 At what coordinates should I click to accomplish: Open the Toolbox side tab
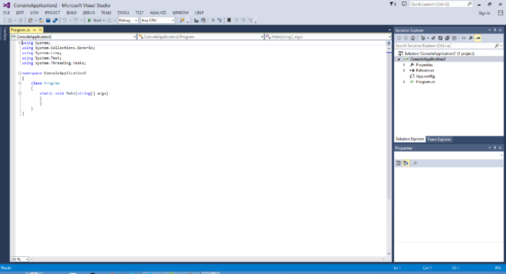(x=4, y=34)
